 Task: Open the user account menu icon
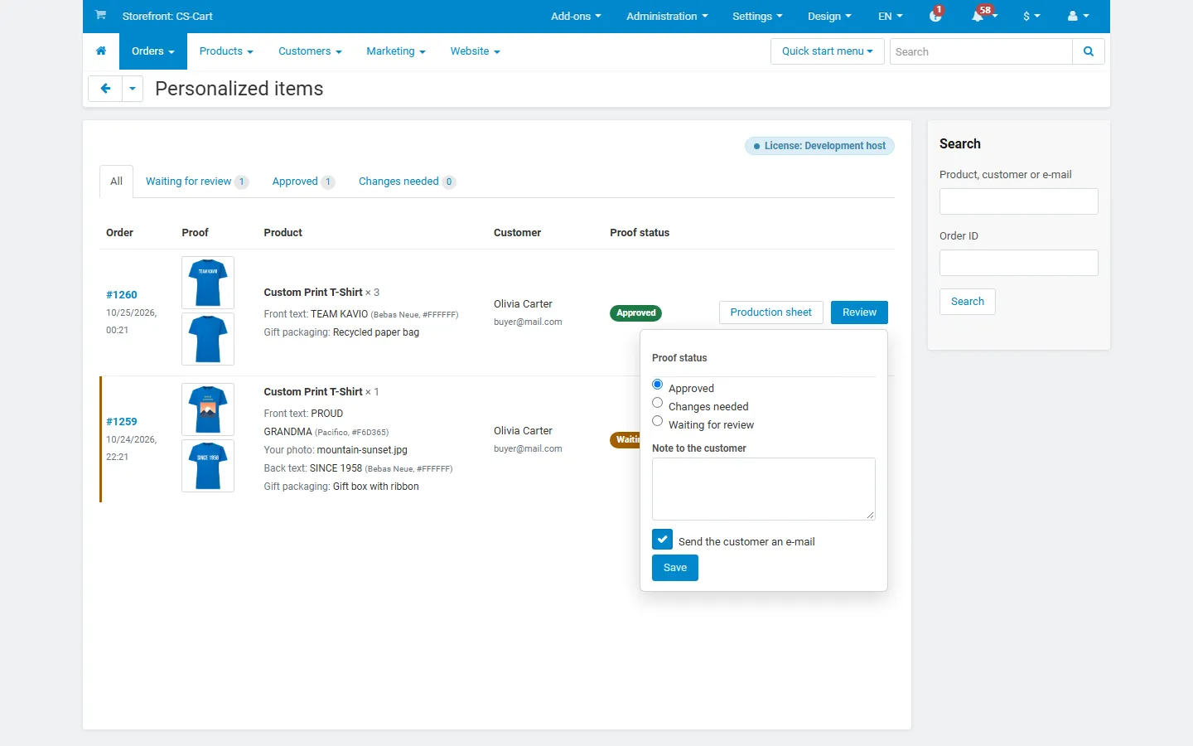pos(1078,16)
